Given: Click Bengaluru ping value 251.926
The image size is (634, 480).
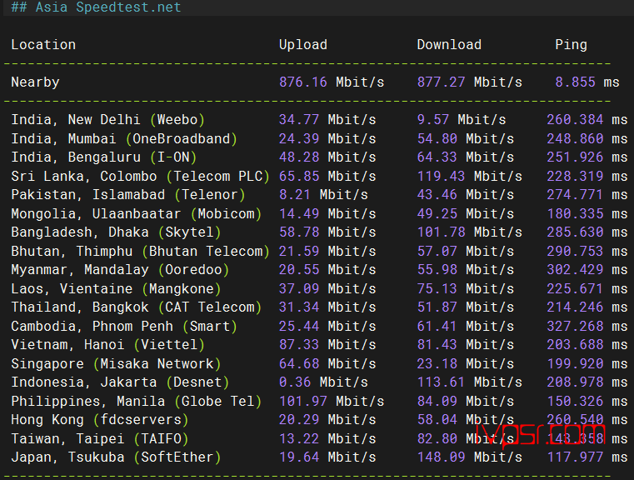Looking at the screenshot, I should pyautogui.click(x=575, y=157).
